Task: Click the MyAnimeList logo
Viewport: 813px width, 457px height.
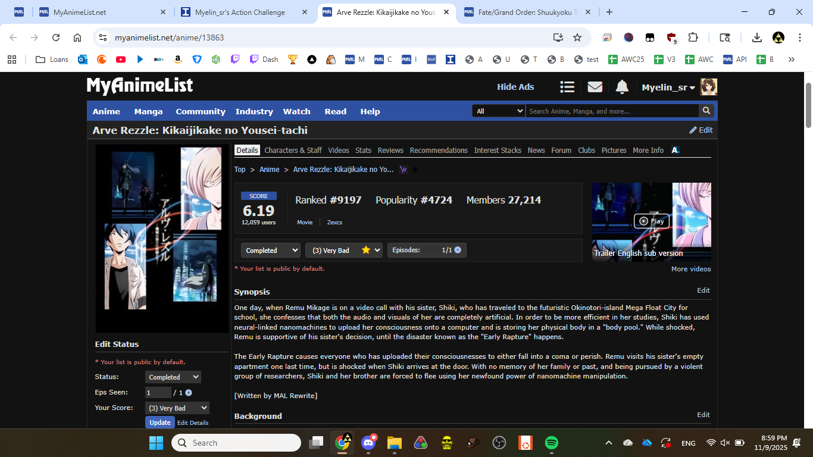Action: 140,86
